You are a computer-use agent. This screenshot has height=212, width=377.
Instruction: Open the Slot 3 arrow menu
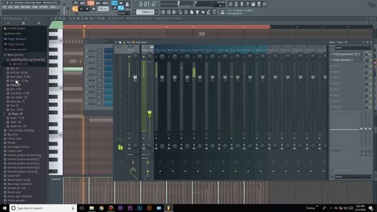tap(331, 66)
